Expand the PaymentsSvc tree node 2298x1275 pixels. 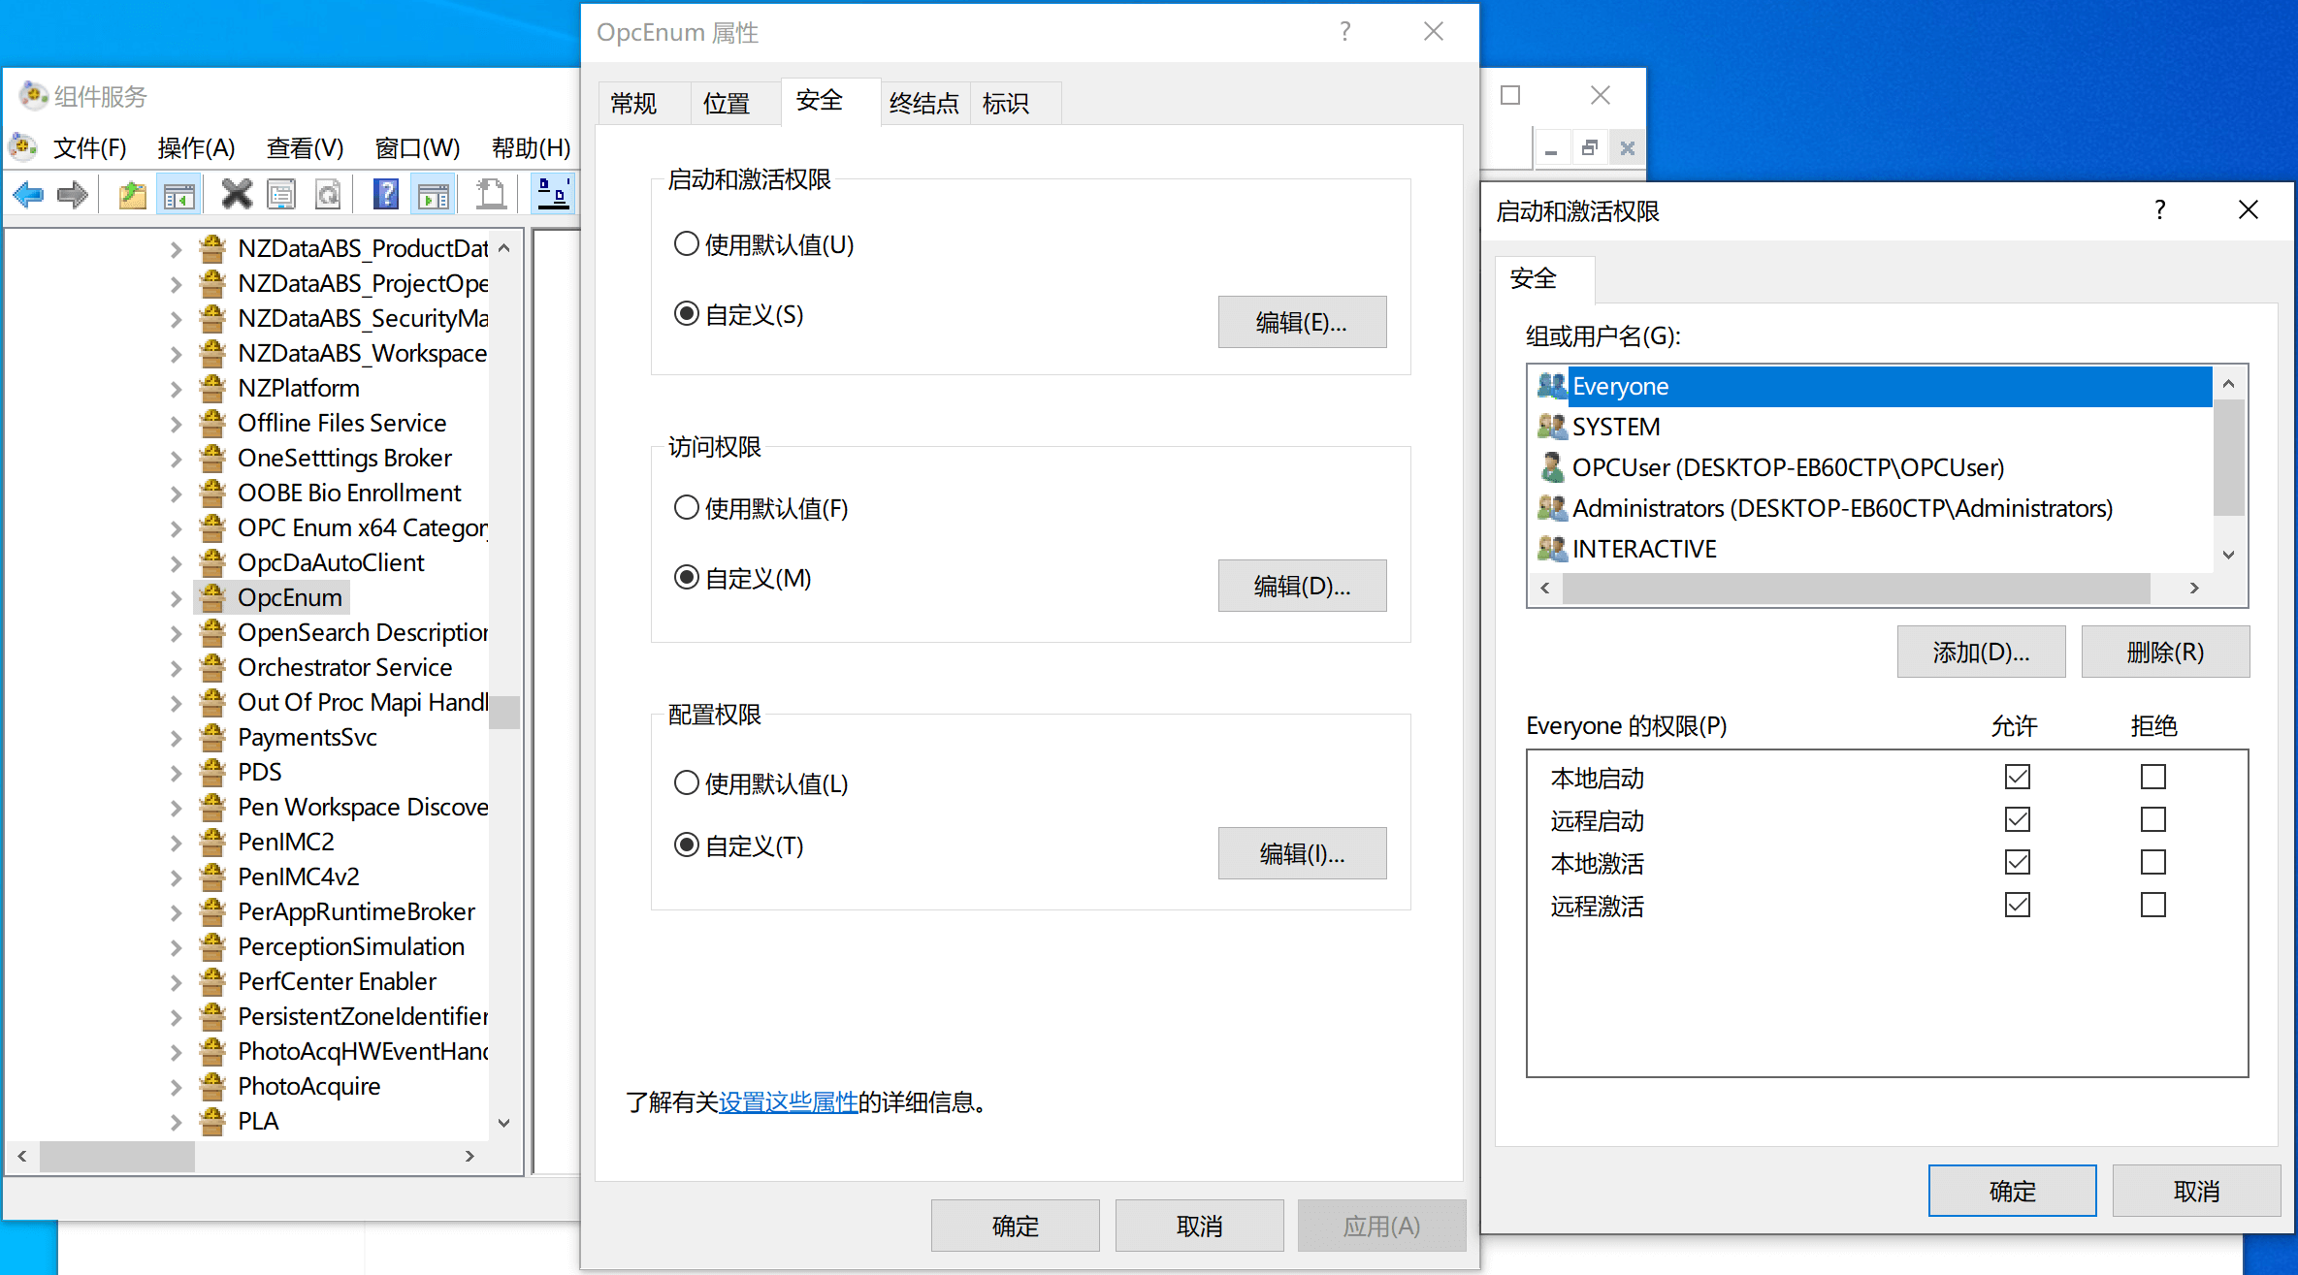(176, 738)
